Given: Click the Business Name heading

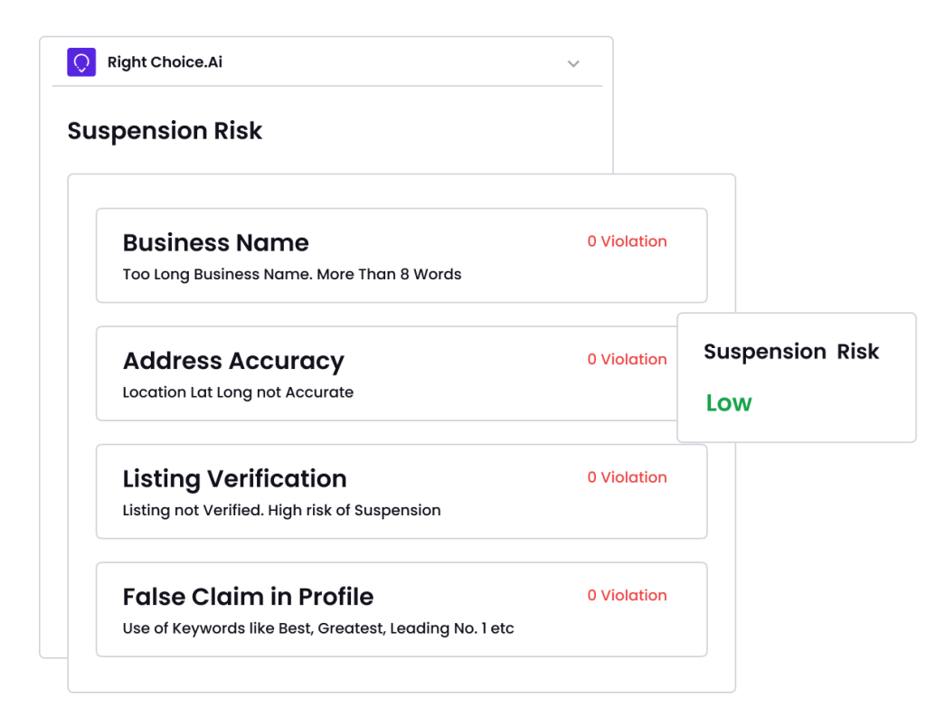Looking at the screenshot, I should 215,242.
